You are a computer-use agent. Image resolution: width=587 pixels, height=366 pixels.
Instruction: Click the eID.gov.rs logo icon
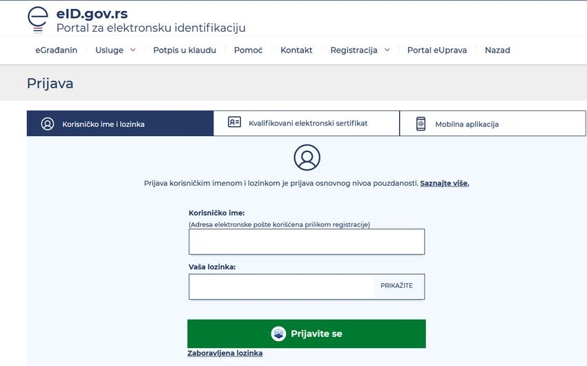coord(38,20)
